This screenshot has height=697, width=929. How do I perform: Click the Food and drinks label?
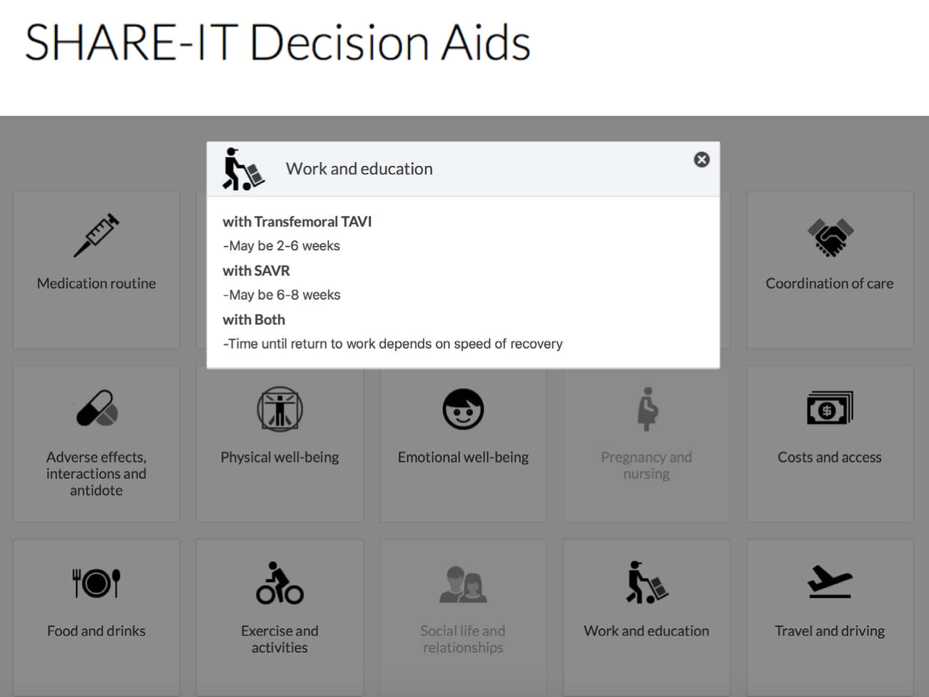[96, 631]
